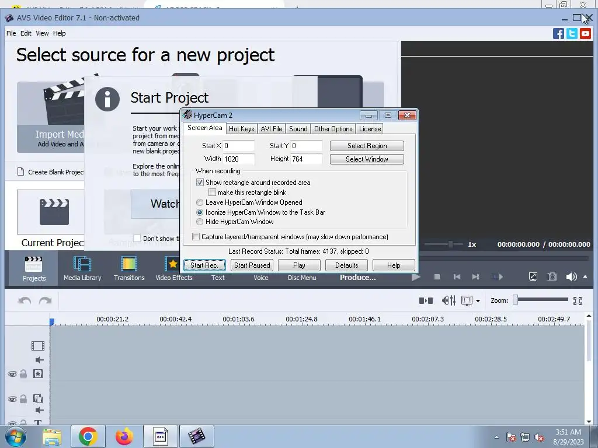Select Iconize HyperCam Window to Task Bar
Image resolution: width=598 pixels, height=448 pixels.
coord(200,212)
